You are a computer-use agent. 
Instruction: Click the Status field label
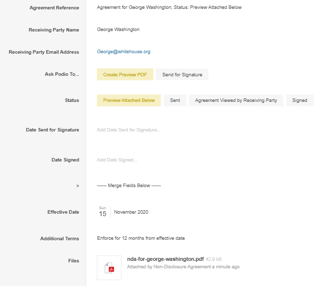[72, 100]
